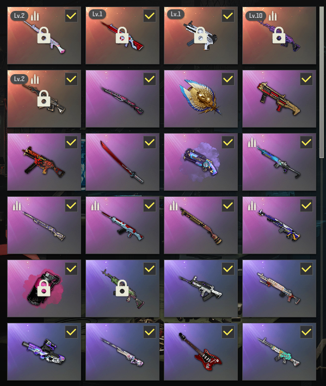This screenshot has height=386, width=326.
Task: Click the vertical scrollbar thumb
Action: click(322, 82)
